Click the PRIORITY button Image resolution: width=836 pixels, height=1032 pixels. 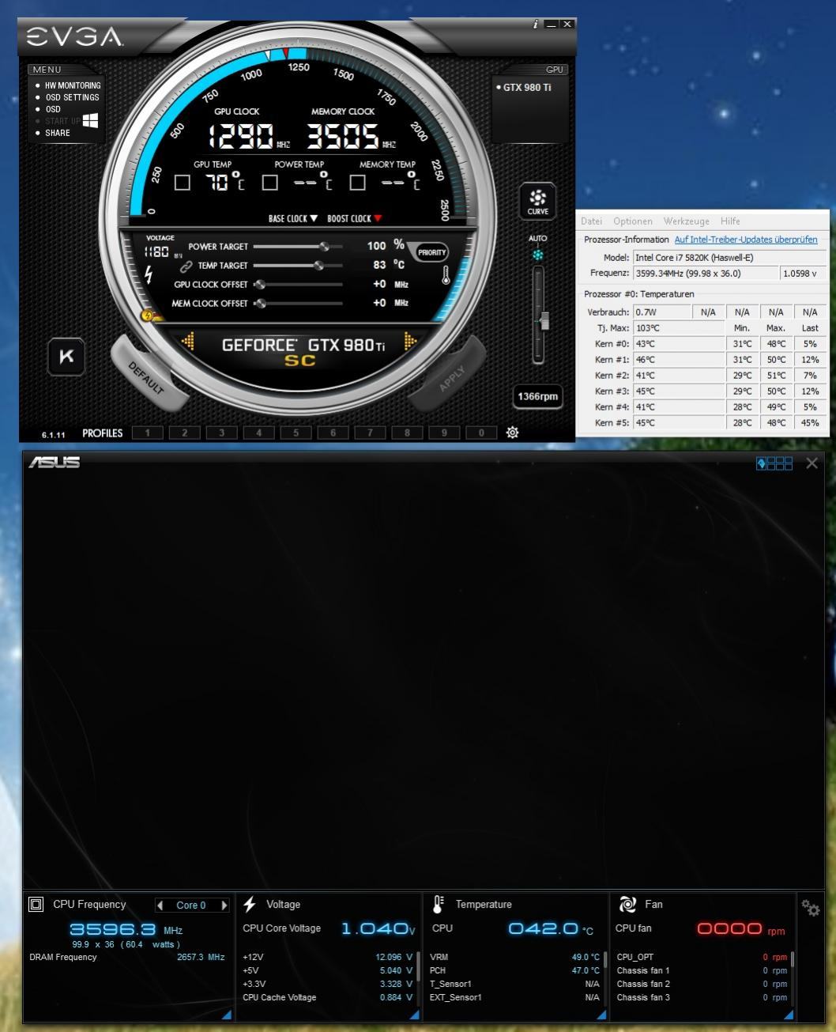432,253
